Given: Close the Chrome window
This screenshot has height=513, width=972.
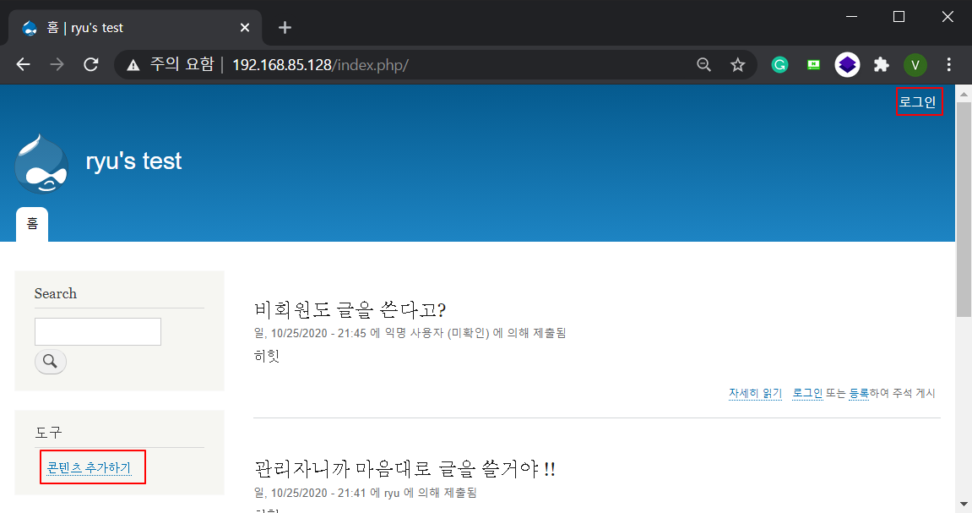Looking at the screenshot, I should (x=948, y=17).
